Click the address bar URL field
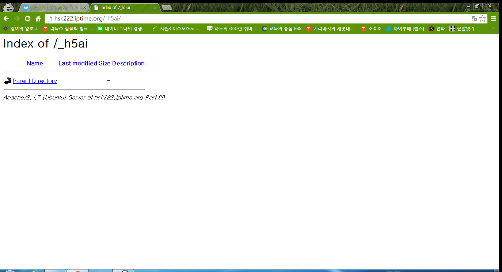The width and height of the screenshot is (502, 272). pos(256,19)
